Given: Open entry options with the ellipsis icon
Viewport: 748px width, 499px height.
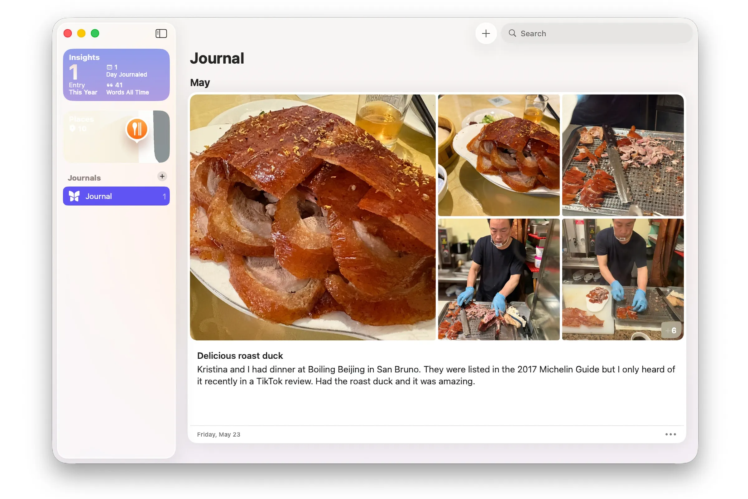Looking at the screenshot, I should (x=670, y=434).
